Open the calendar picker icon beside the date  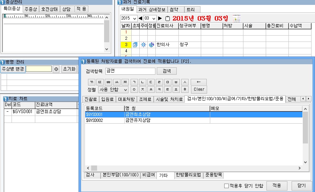[236, 18]
